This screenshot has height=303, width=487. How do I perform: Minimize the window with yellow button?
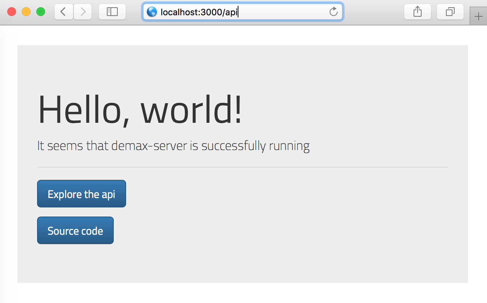point(26,12)
